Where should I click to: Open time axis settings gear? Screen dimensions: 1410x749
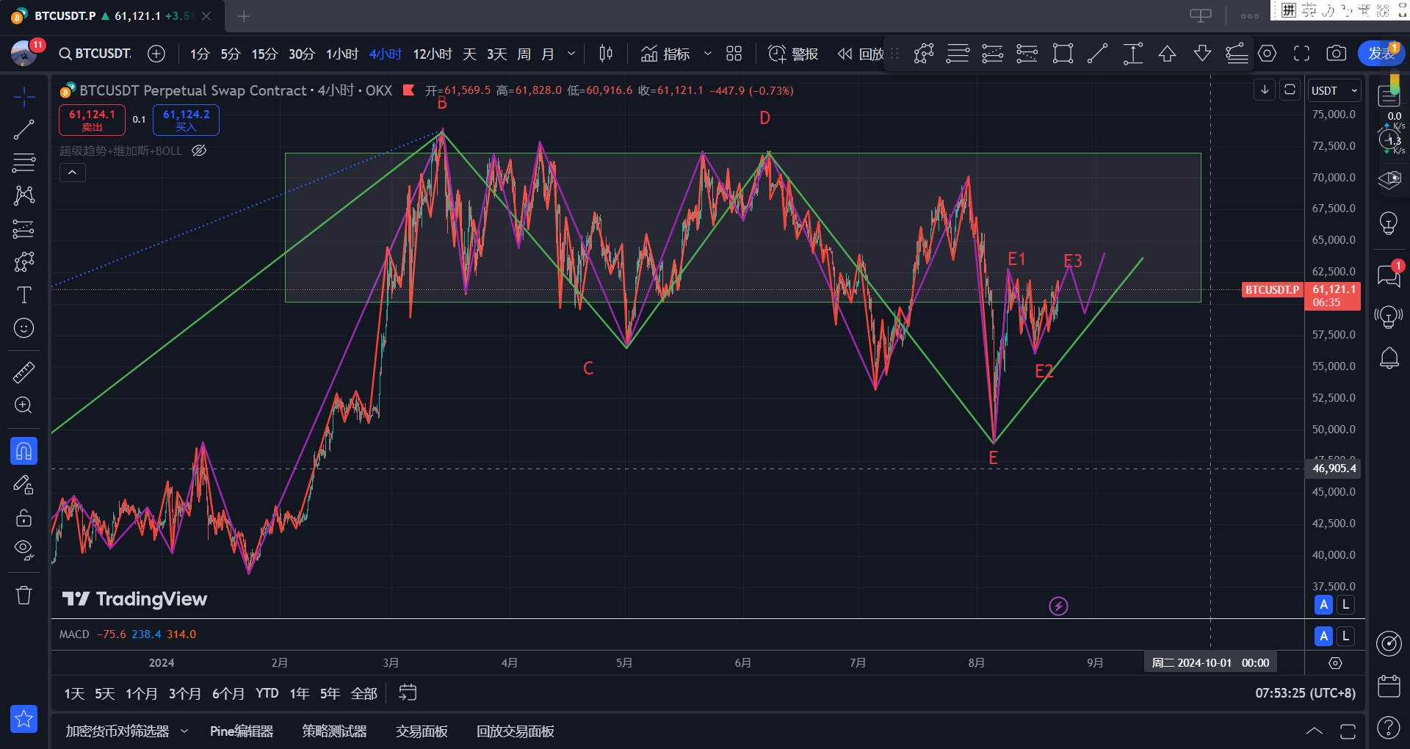pos(1335,663)
